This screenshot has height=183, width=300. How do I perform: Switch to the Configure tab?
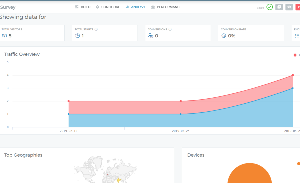108,7
